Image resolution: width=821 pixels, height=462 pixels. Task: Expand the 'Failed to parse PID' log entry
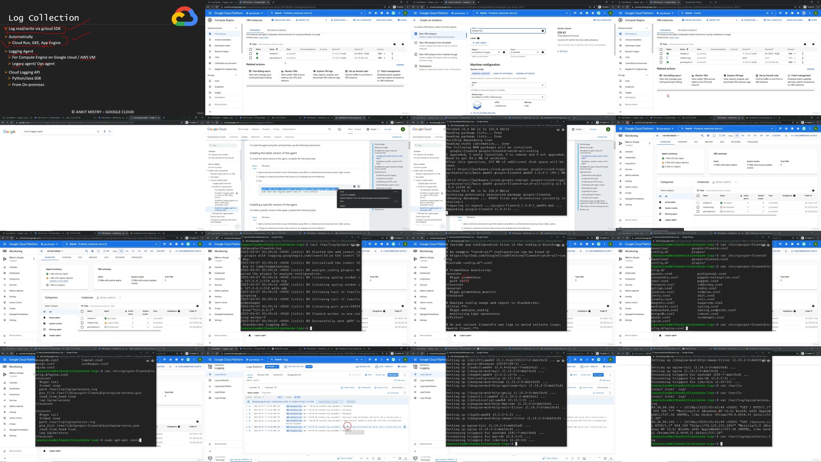(247, 421)
